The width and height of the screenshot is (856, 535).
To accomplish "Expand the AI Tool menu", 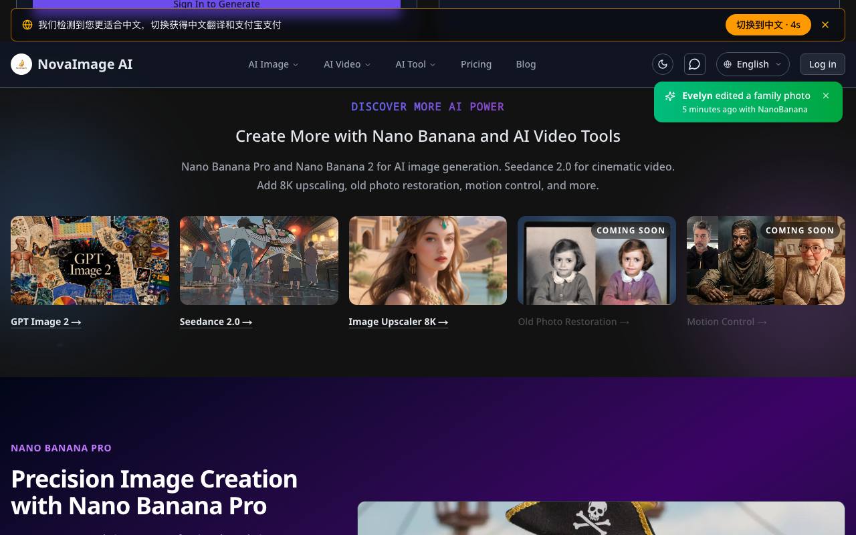I will click(415, 64).
